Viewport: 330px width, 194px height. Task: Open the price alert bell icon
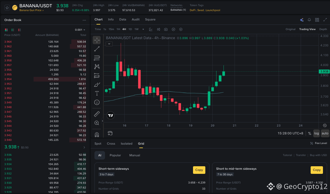[309, 20]
